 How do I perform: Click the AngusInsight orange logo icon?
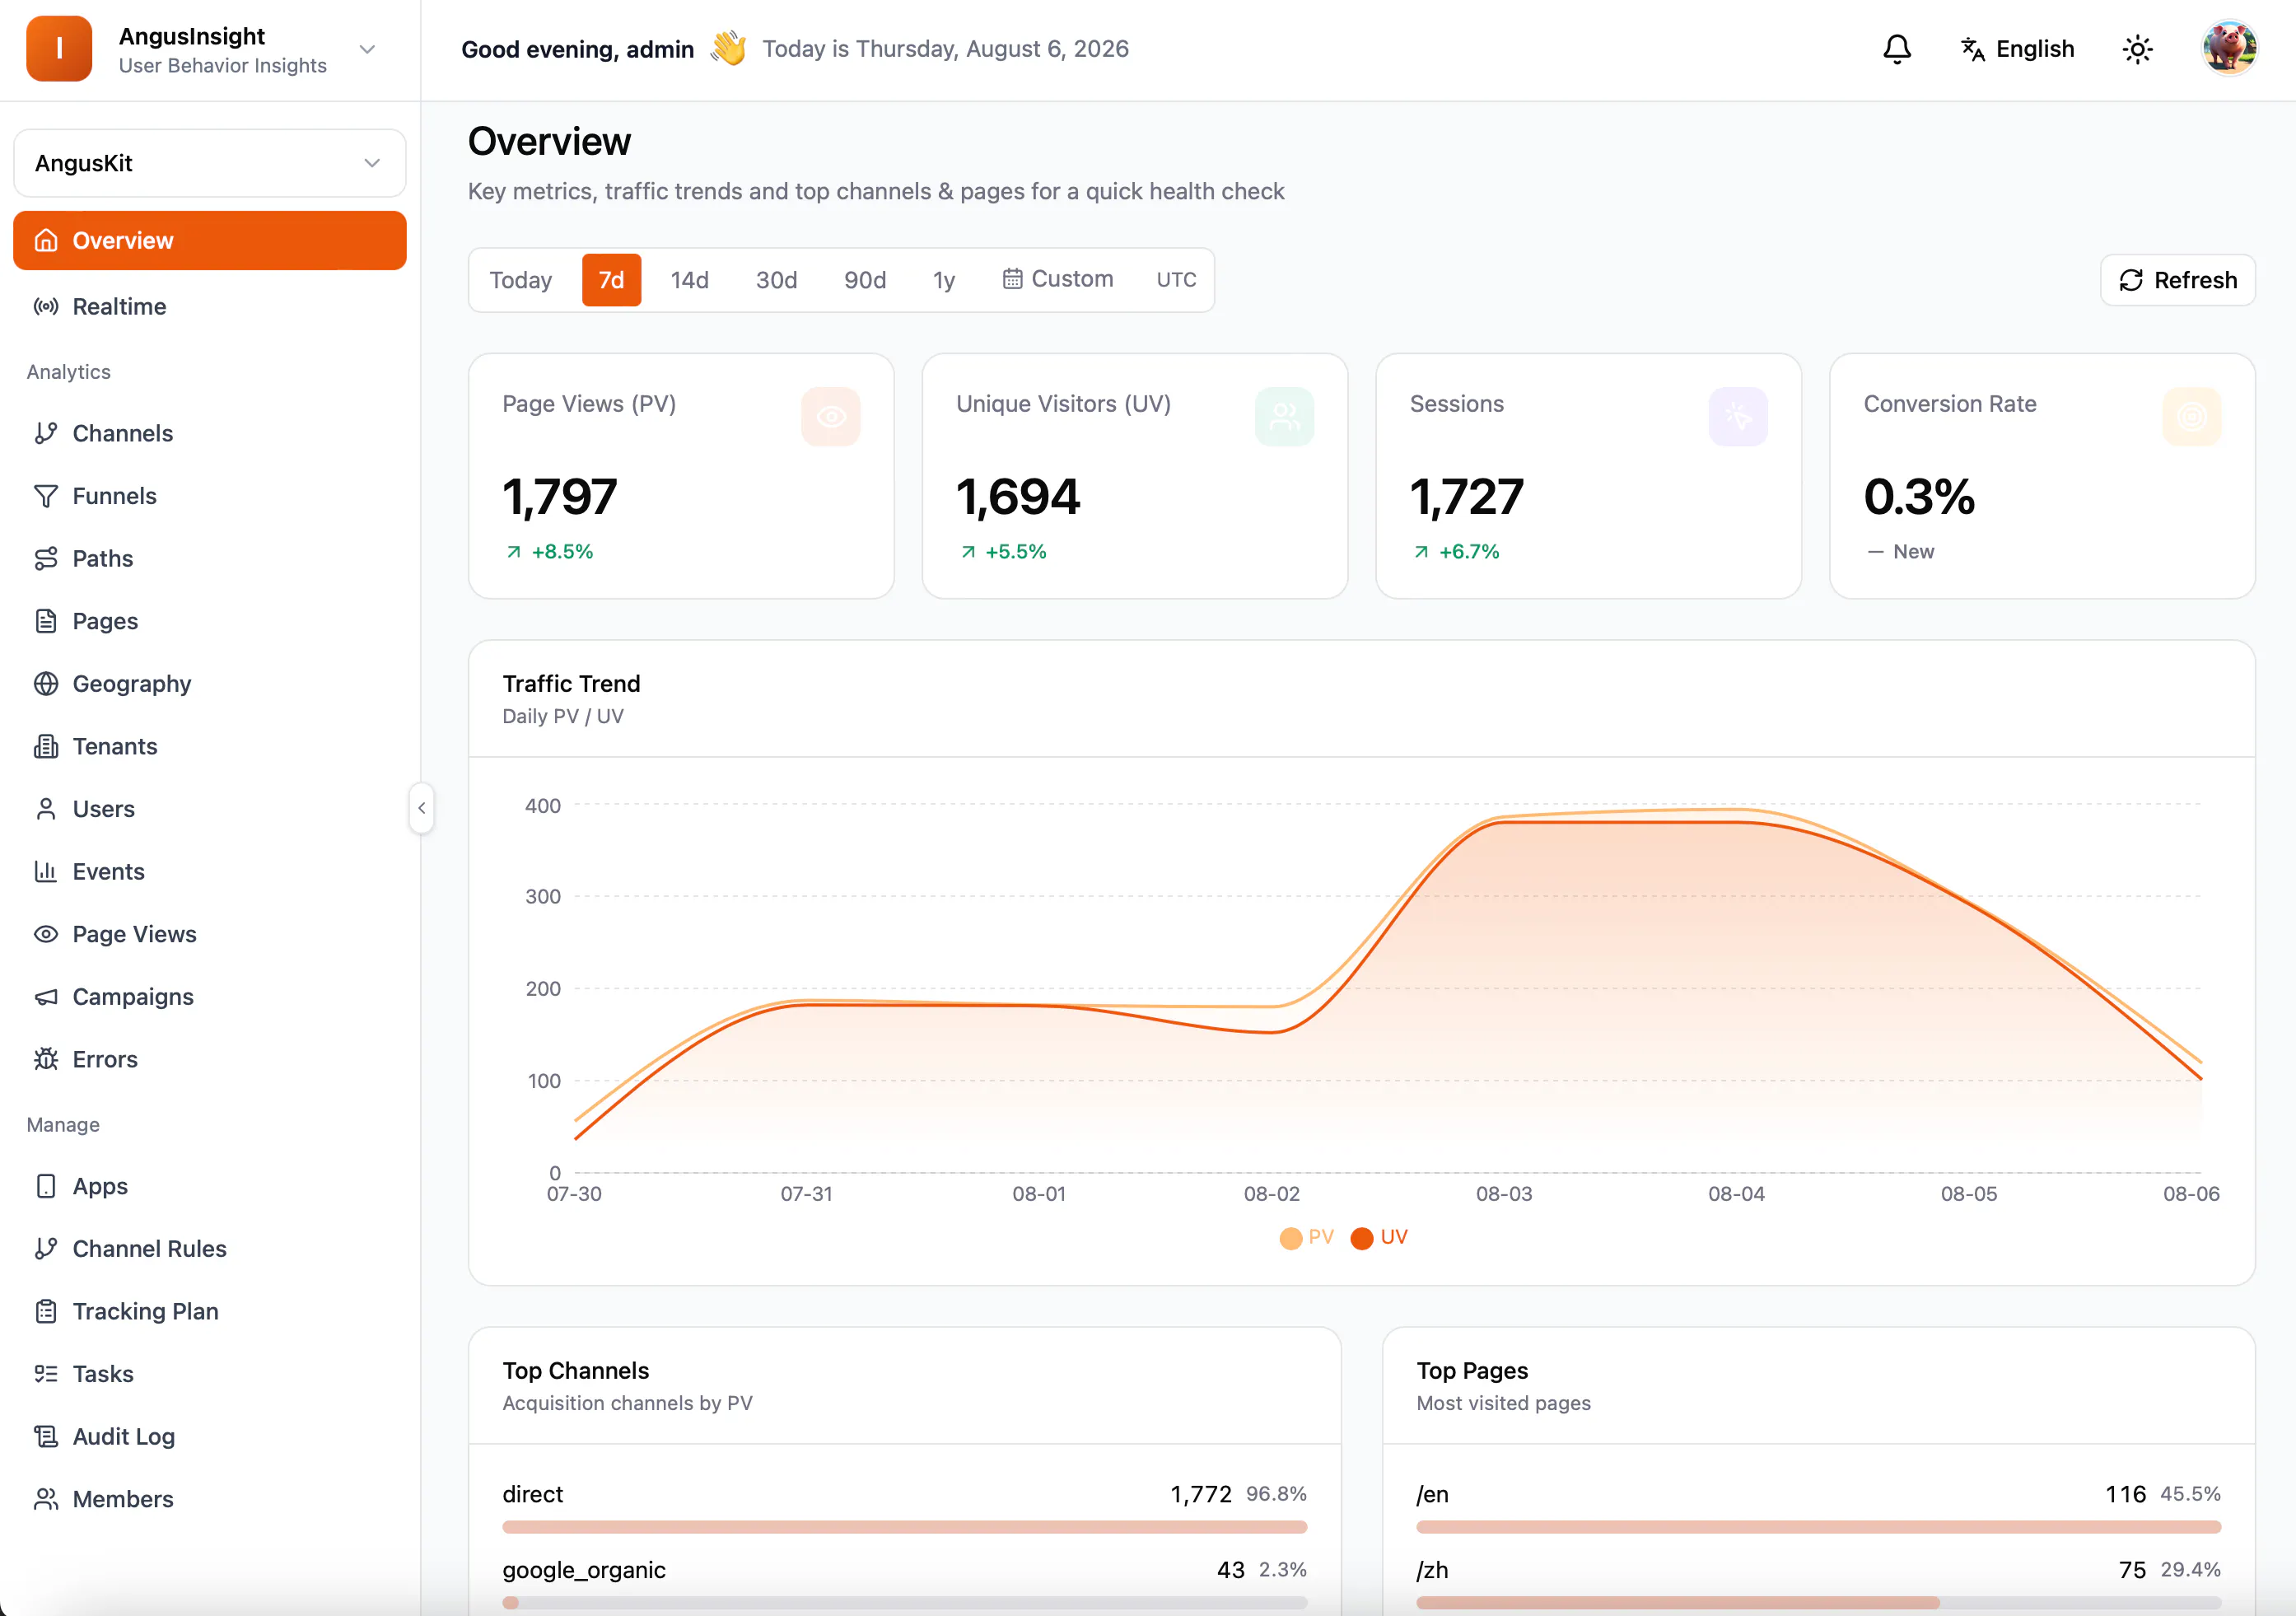tap(59, 48)
